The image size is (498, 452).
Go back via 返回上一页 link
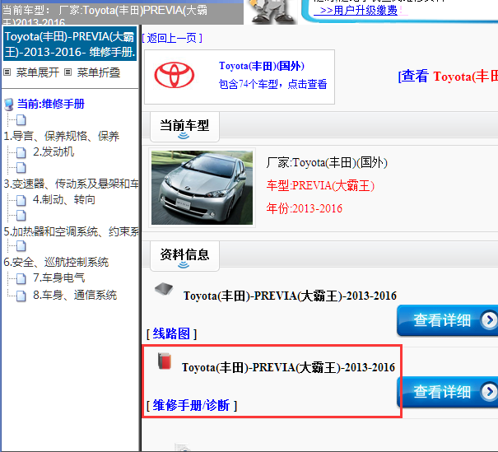[x=172, y=38]
